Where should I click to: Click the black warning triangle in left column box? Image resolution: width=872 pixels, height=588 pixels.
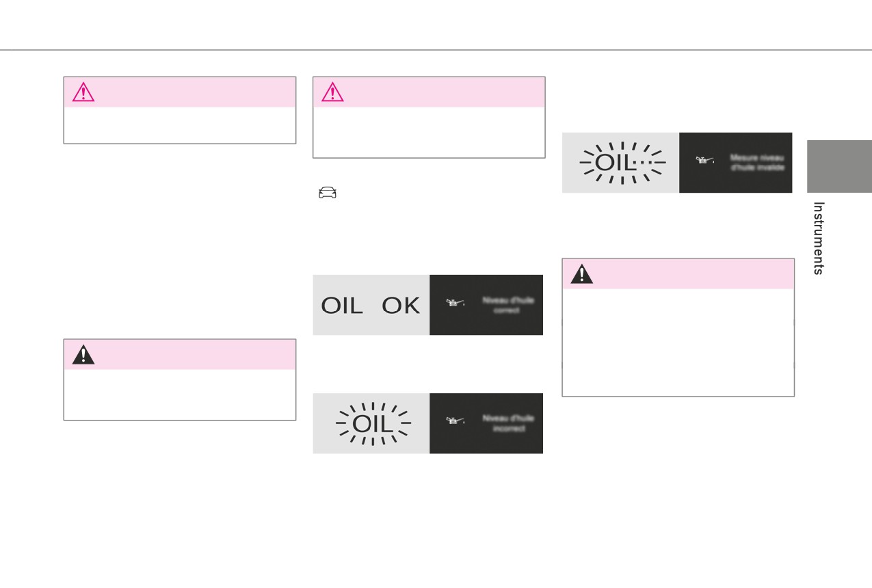pyautogui.click(x=83, y=354)
